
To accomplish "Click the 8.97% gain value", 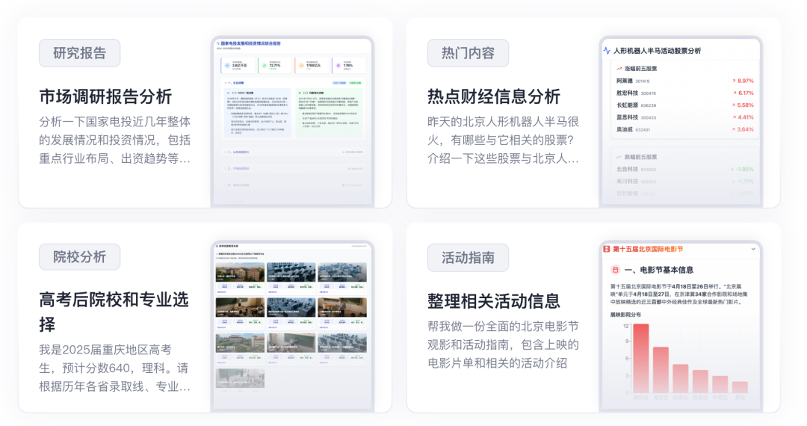I will (745, 81).
